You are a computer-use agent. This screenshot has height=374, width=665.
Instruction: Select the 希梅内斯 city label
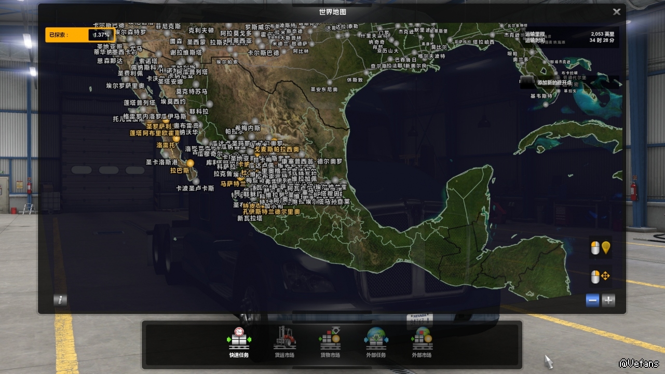[x=247, y=128]
